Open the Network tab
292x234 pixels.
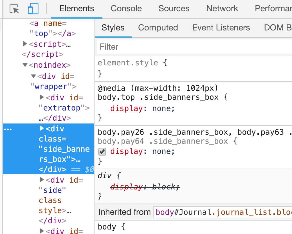(222, 8)
